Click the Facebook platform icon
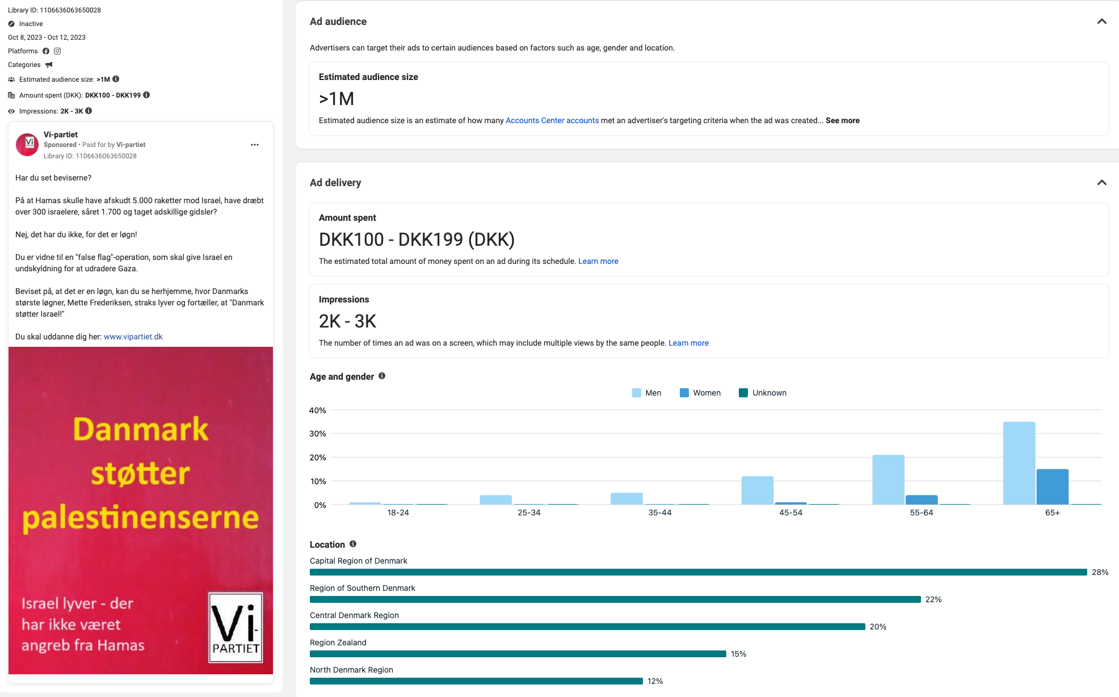The image size is (1119, 697). tap(46, 51)
